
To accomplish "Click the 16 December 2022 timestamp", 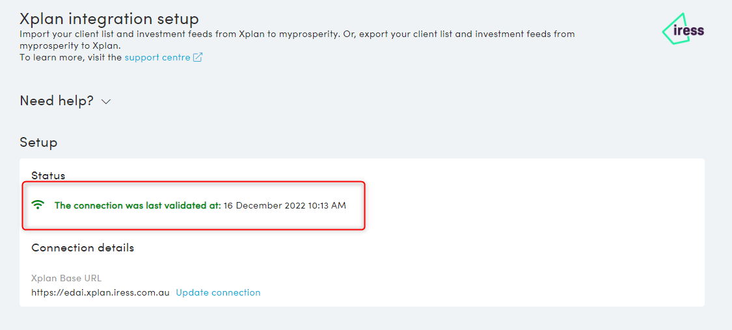I will click(284, 205).
